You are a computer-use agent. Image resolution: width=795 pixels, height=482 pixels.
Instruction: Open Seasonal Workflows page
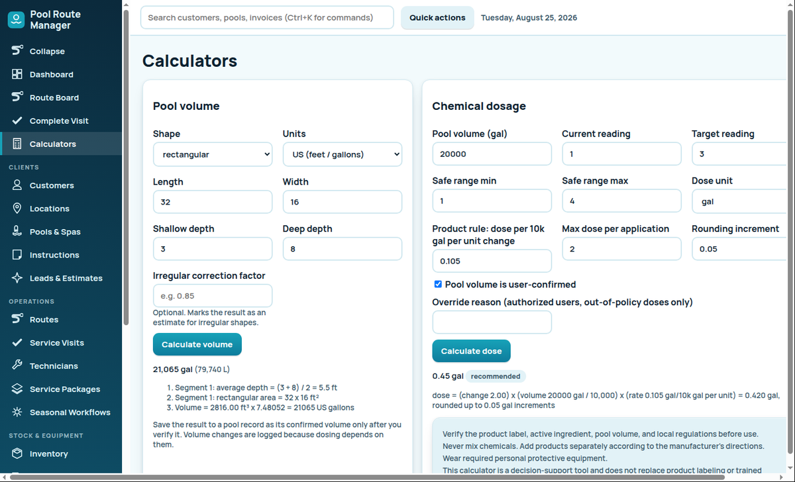[x=61, y=412]
